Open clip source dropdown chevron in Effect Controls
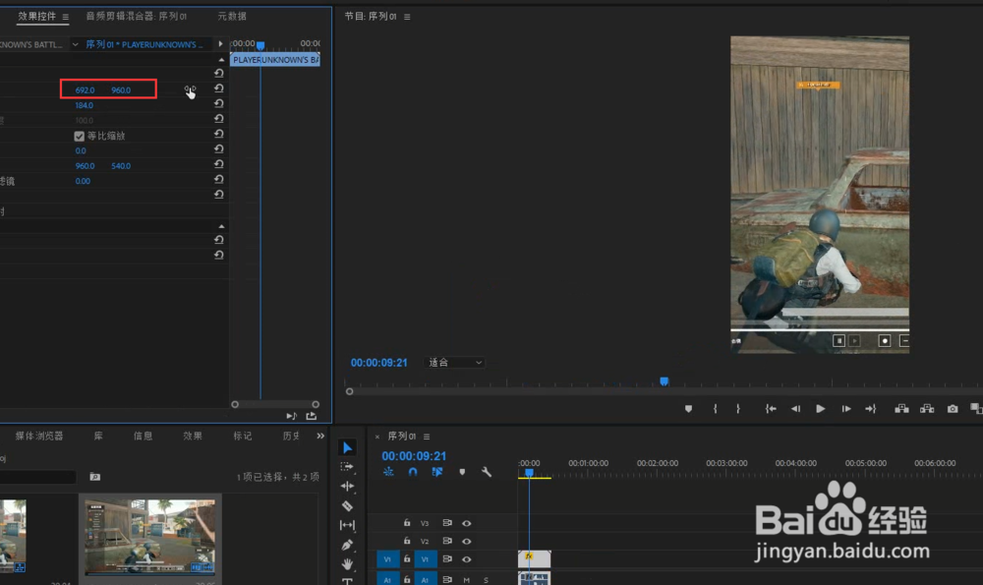 click(76, 44)
